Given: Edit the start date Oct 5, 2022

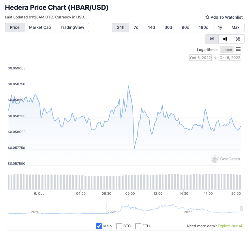Looking at the screenshot, I should coord(200,58).
